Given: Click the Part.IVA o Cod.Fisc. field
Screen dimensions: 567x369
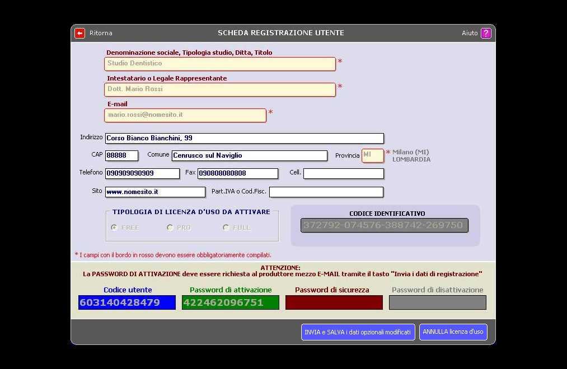Looking at the screenshot, I should [326, 192].
